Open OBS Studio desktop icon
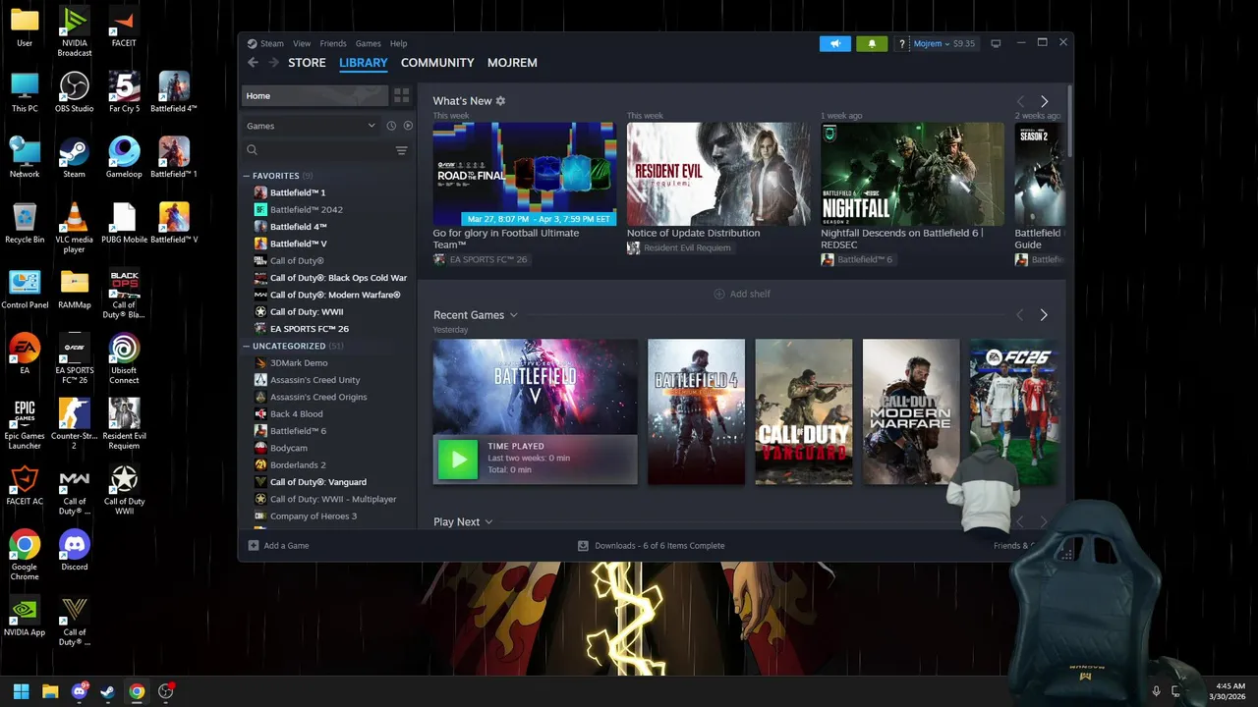This screenshot has width=1258, height=707. pyautogui.click(x=74, y=92)
